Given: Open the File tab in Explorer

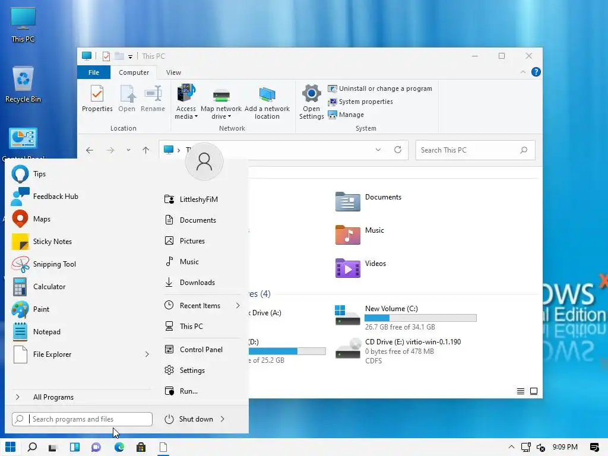Looking at the screenshot, I should (x=93, y=72).
